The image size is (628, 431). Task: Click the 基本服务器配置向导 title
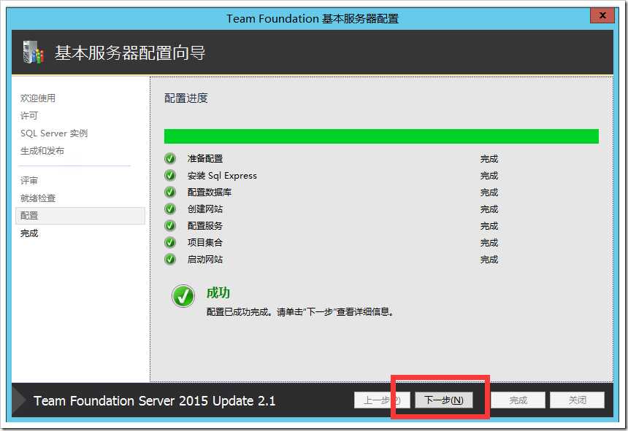[130, 53]
